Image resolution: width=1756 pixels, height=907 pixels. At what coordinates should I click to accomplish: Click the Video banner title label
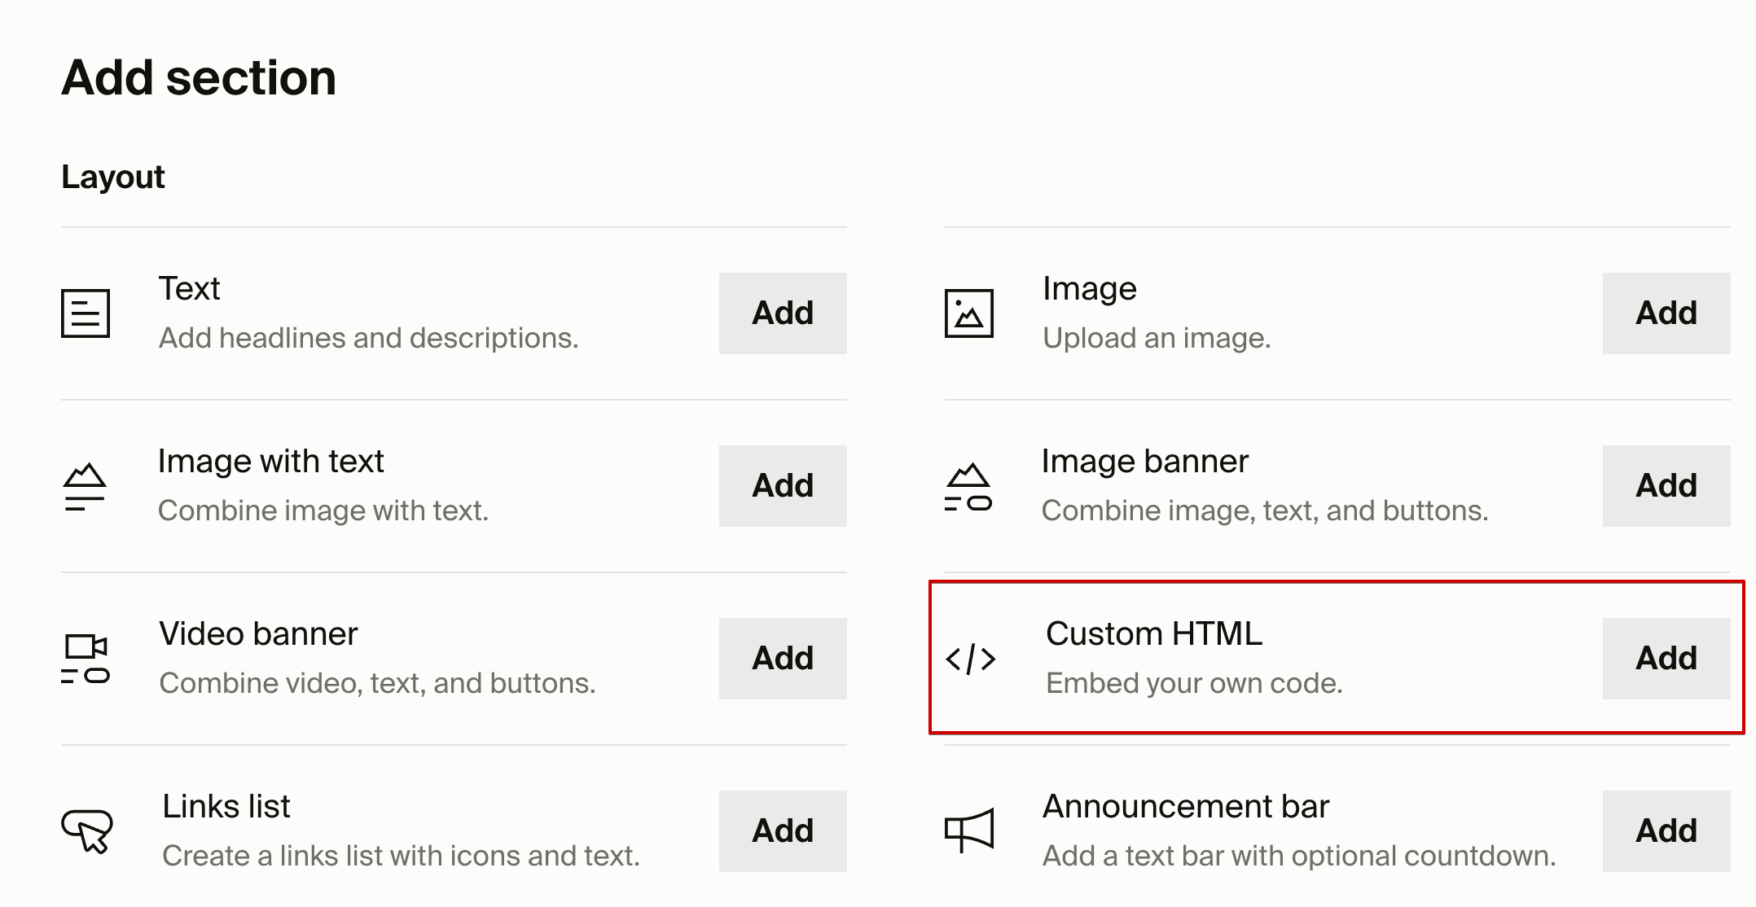click(258, 633)
